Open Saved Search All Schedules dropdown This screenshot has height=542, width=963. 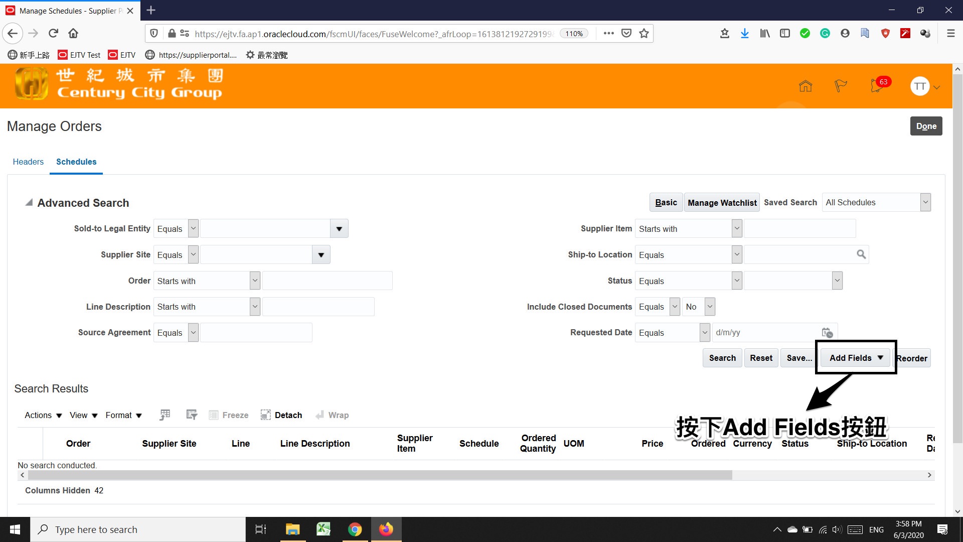[x=925, y=202]
